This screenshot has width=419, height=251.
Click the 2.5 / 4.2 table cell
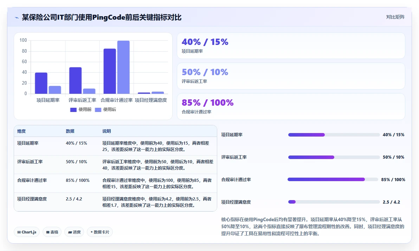(x=74, y=199)
